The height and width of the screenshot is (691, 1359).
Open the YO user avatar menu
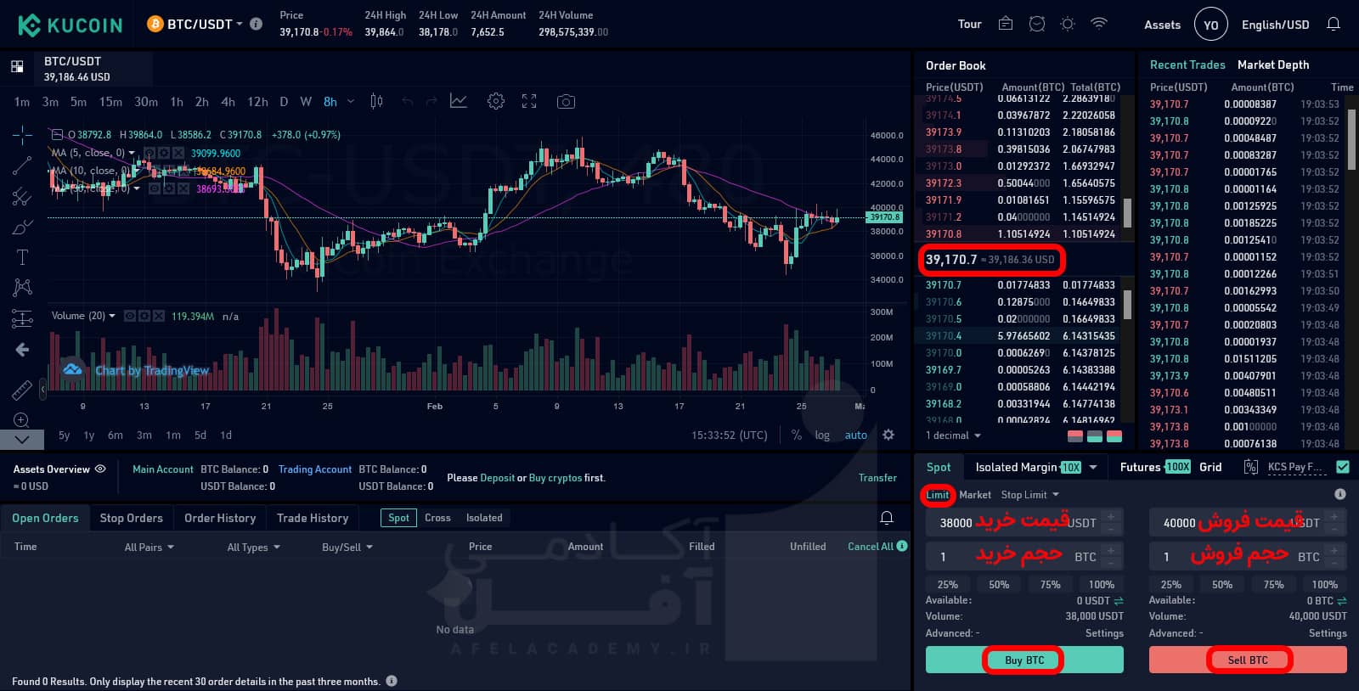[1211, 25]
